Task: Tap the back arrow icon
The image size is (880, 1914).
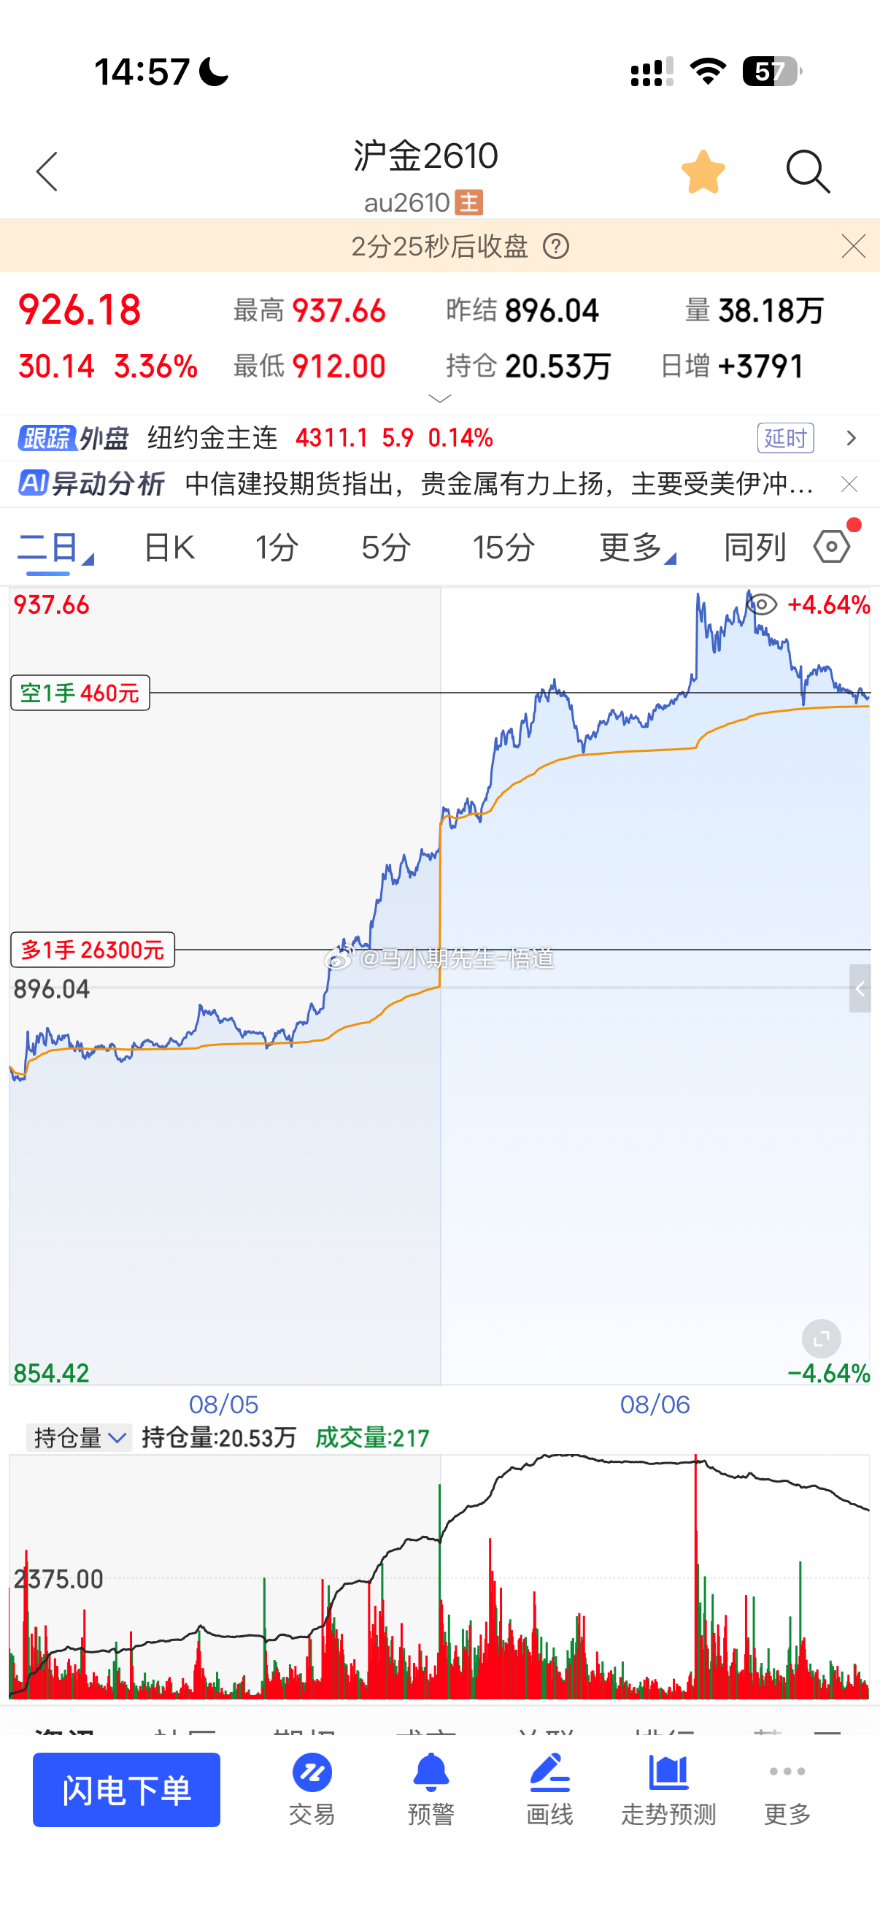Action: coord(47,172)
